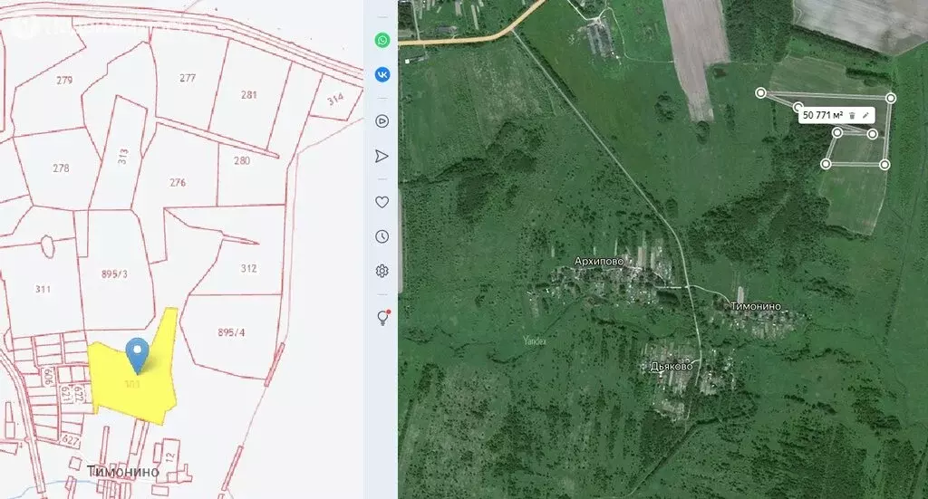Image resolution: width=928 pixels, height=499 pixels.
Task: Select the Дьяково village label
Action: click(x=672, y=367)
